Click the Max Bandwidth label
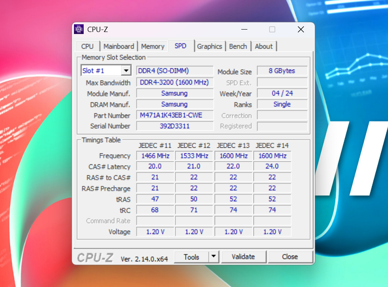388x287 pixels. [x=108, y=83]
